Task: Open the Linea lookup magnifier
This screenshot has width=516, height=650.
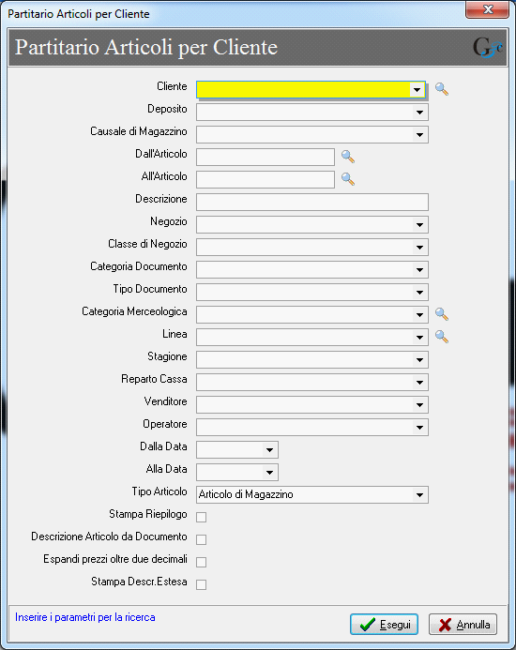Action: pos(442,337)
